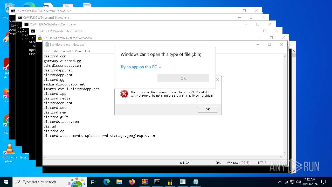This screenshot has height=187, width=332.
Task: Click the line 'discord.com' in Notepad
Action: [55, 56]
